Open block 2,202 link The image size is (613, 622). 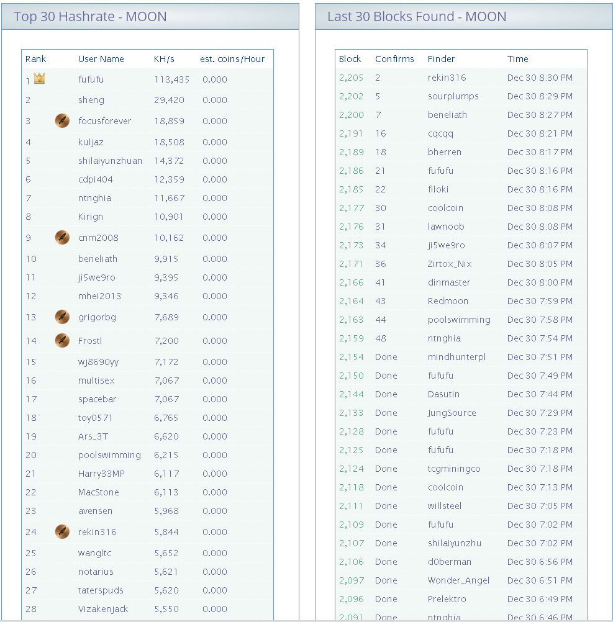click(x=351, y=96)
